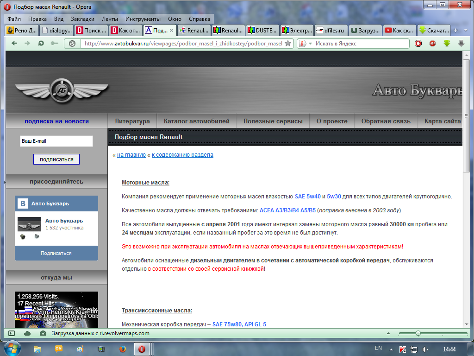Click the revolvermaps visitor globe widget
474x356 pixels.
(x=56, y=310)
